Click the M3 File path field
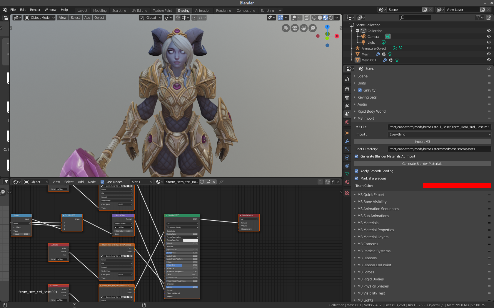 439,127
